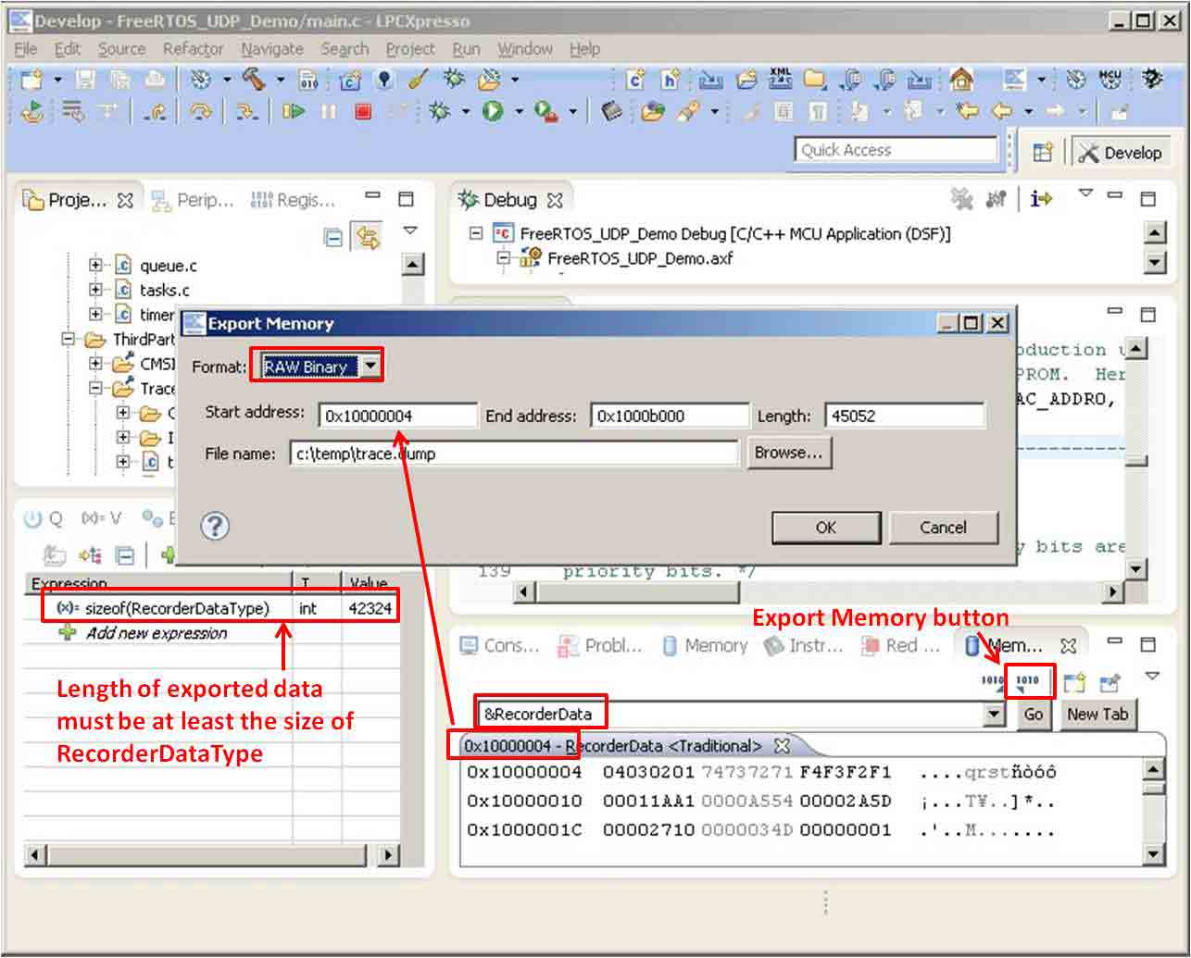Screen dimensions: 1191x958
Task: Click the Browse... button
Action: (788, 453)
